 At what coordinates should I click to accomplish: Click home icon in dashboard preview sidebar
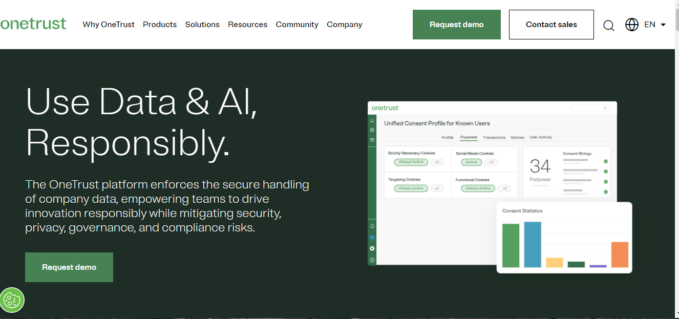[x=372, y=121]
